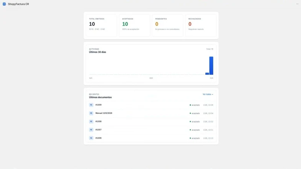Click the FE badge on row #1006
301x169 pixels.
click(91, 138)
